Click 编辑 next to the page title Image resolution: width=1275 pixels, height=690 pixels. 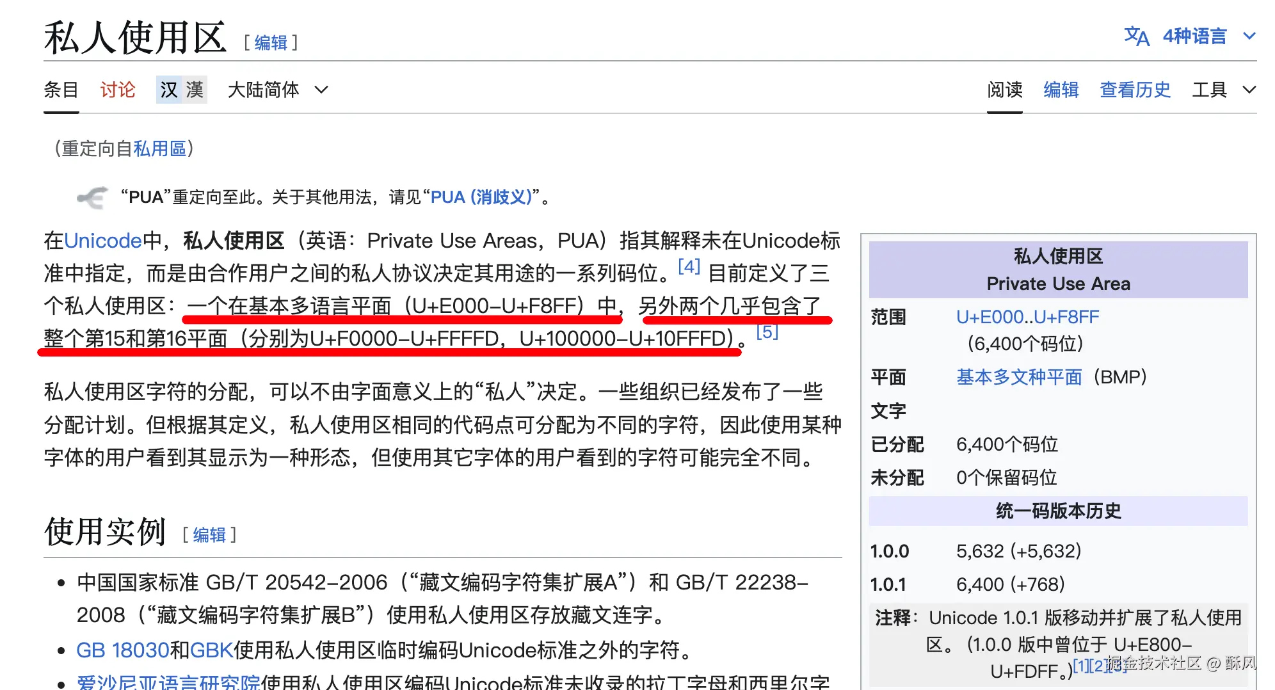[269, 44]
